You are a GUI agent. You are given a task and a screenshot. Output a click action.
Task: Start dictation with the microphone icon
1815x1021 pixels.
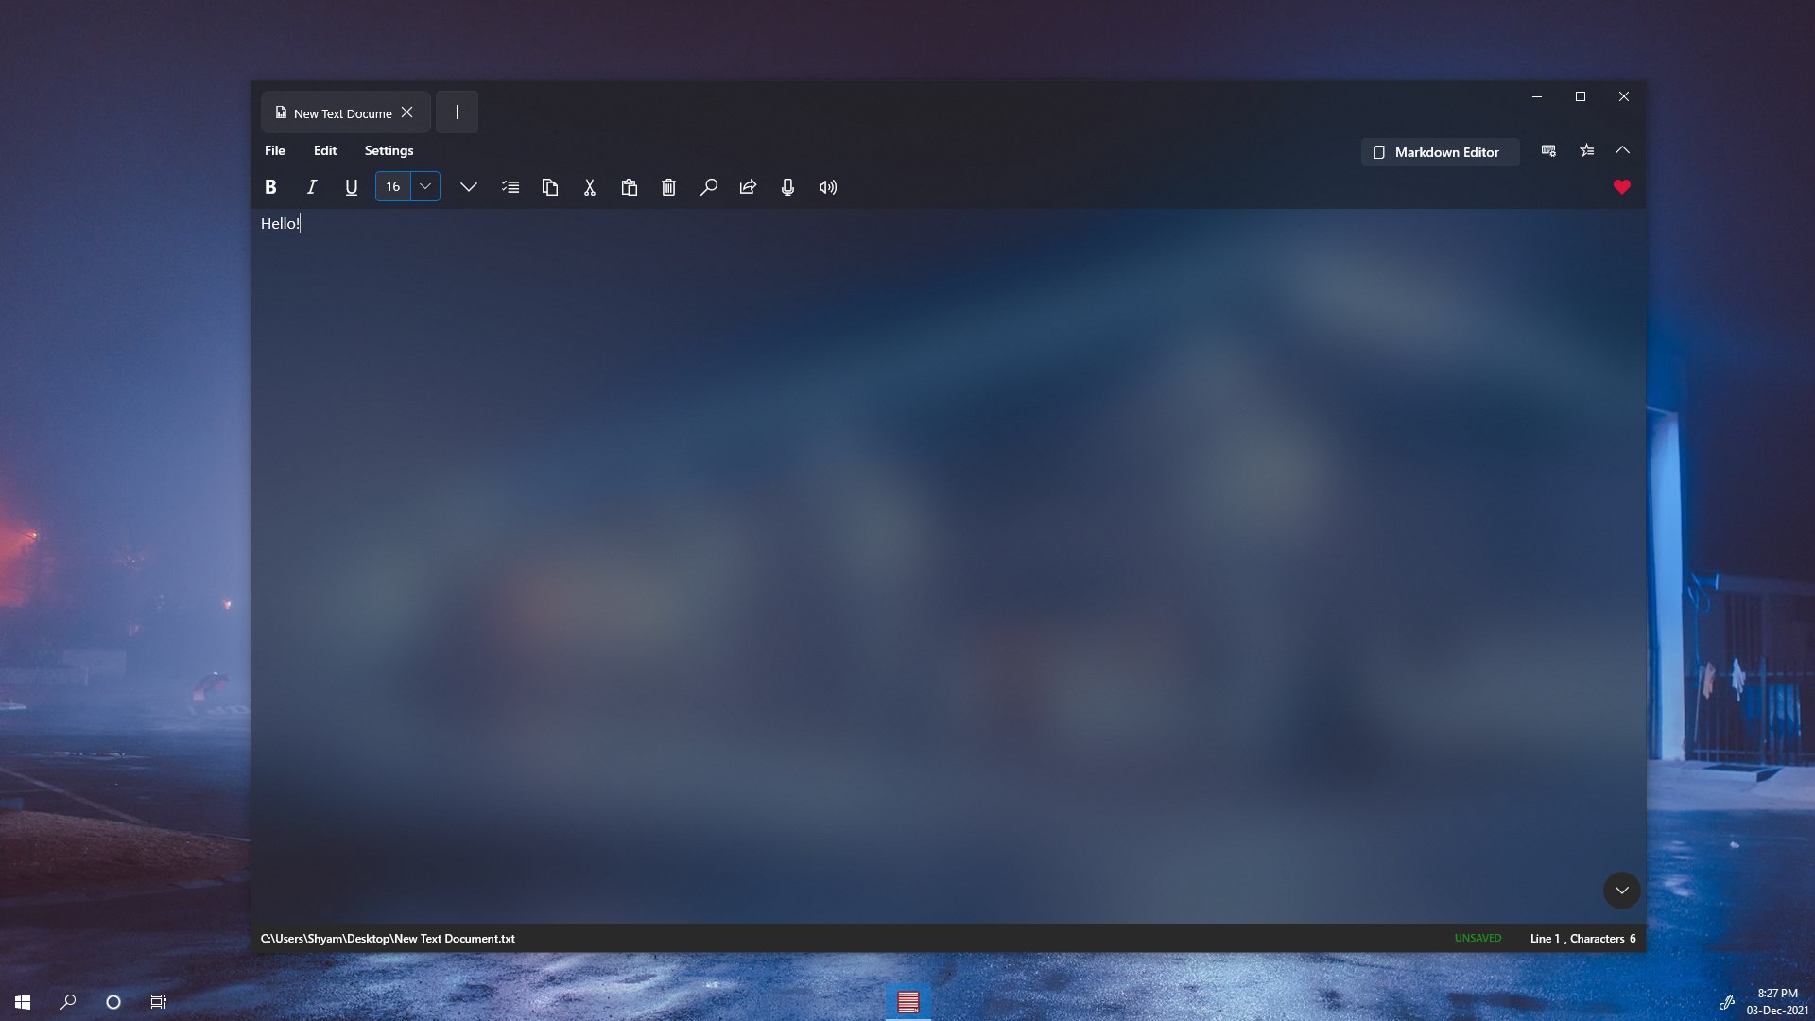pos(787,187)
